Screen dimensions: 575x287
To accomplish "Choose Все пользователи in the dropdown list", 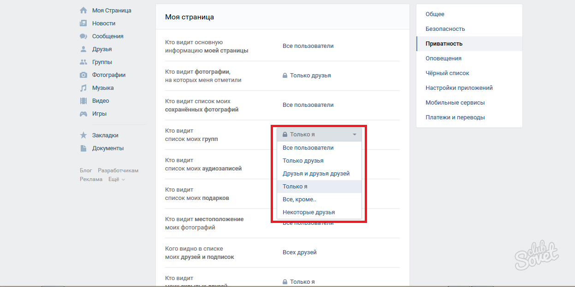I will click(308, 148).
